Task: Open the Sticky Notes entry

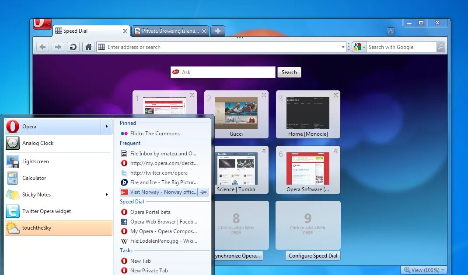Action: tap(59, 195)
